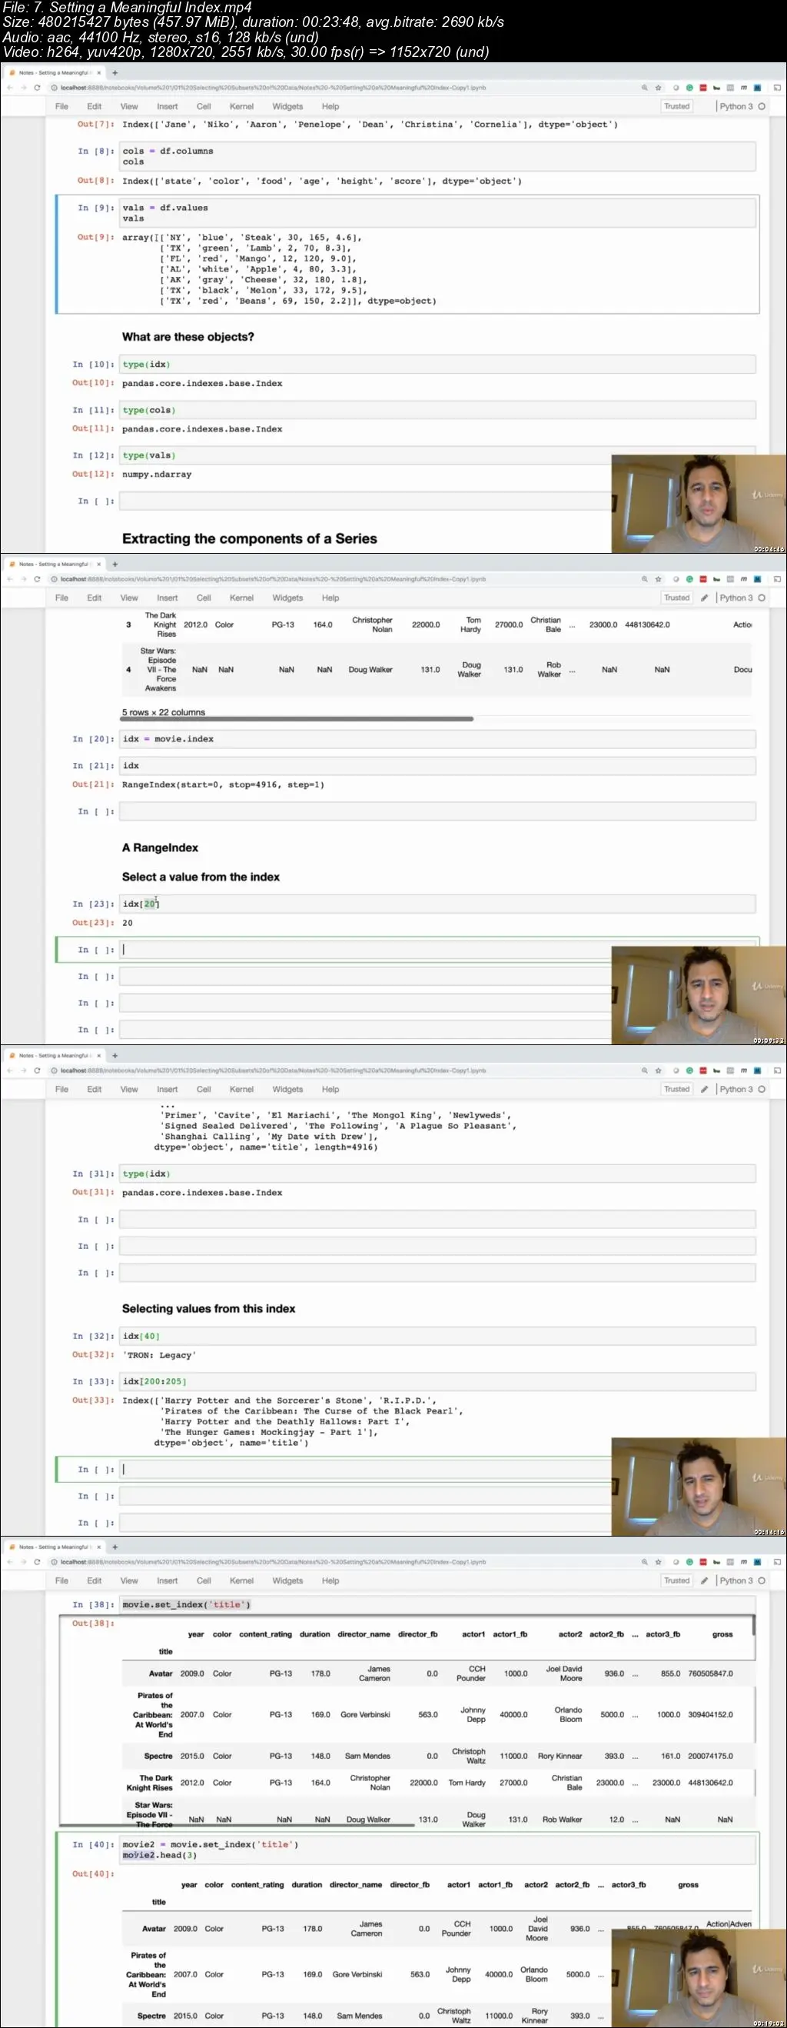The height and width of the screenshot is (2028, 787).
Task: Click cast icon in the set_index frame
Action: [x=777, y=1561]
